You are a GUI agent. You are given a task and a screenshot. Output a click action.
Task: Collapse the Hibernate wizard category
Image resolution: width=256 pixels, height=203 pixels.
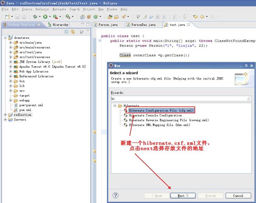pyautogui.click(x=115, y=106)
